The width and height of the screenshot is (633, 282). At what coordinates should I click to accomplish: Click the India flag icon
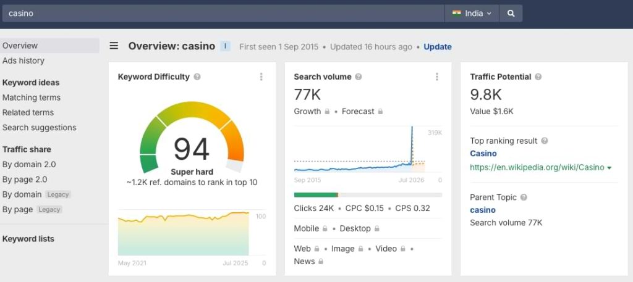click(457, 14)
